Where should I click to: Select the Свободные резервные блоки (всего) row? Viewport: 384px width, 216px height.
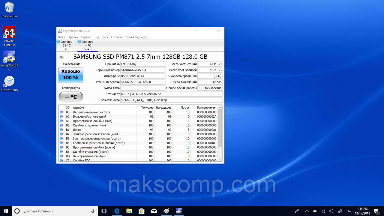point(138,143)
